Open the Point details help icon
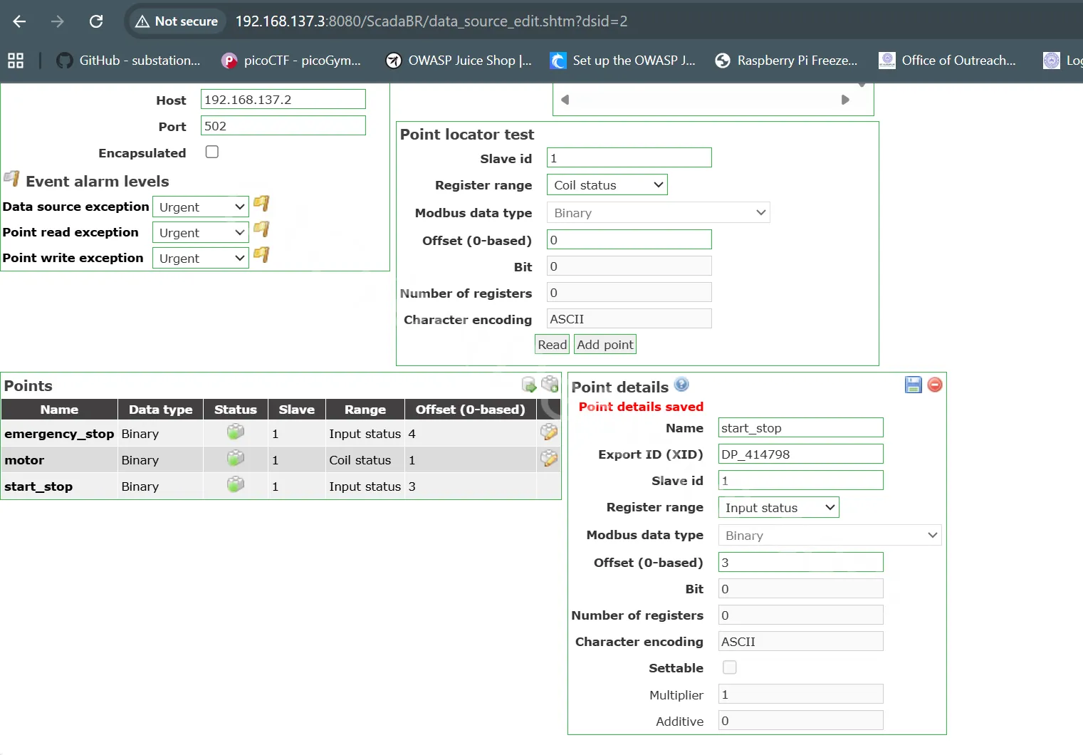This screenshot has height=755, width=1083. 681,385
